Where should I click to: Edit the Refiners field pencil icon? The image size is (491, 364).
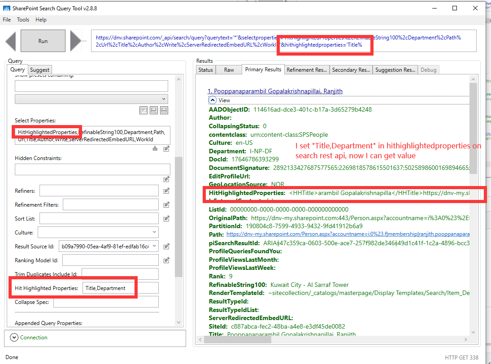tap(166, 191)
